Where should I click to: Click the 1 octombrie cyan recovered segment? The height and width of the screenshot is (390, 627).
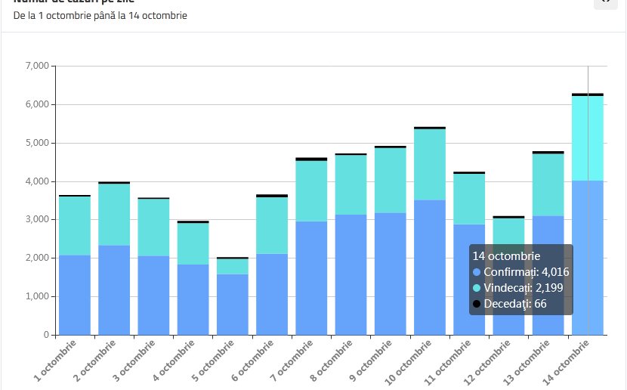[x=75, y=226]
